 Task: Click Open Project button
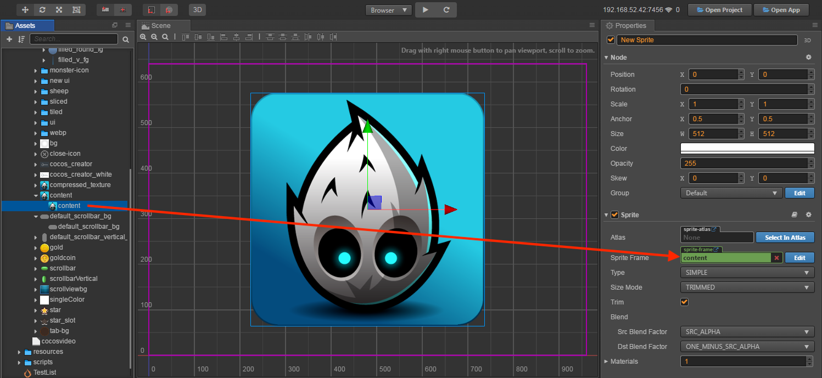719,10
